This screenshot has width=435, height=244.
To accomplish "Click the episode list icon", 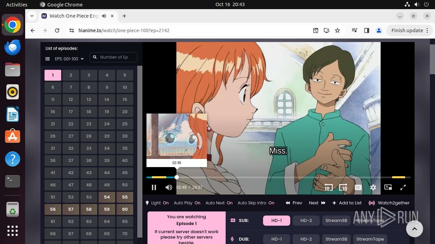I will coord(48,59).
